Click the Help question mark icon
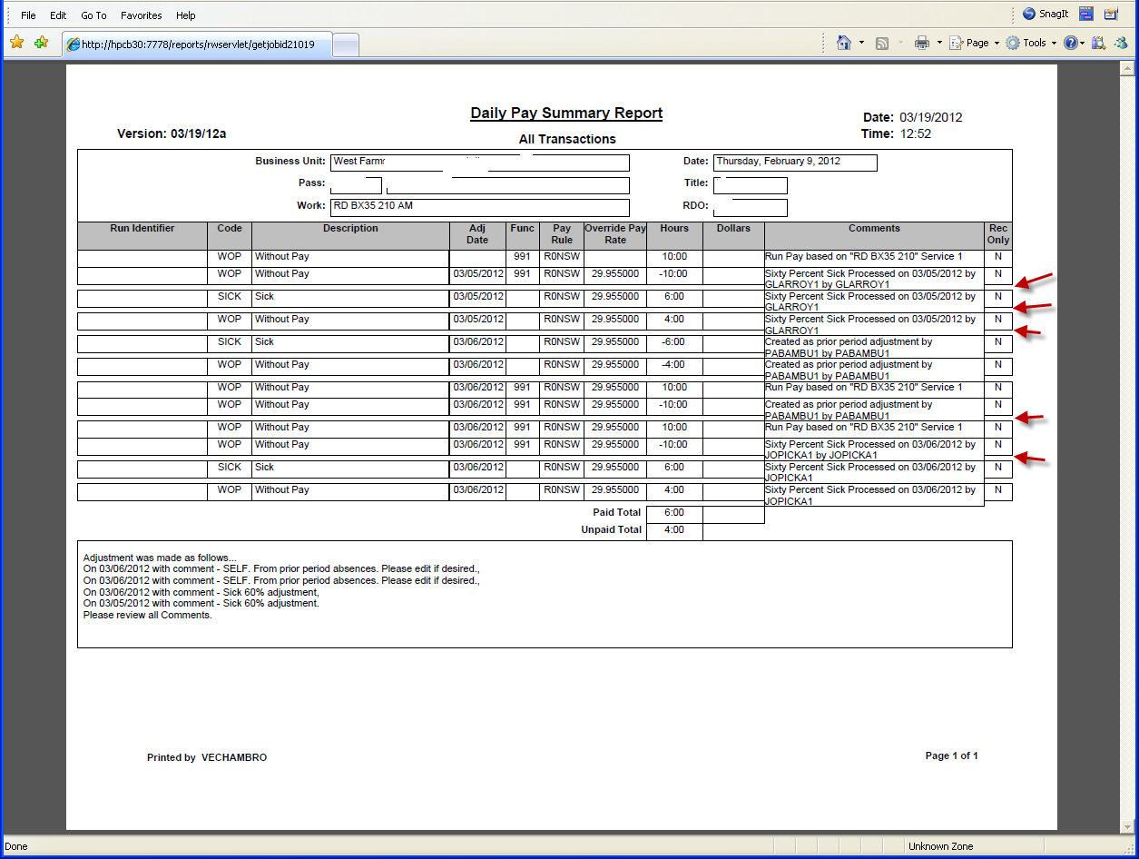 (1071, 43)
